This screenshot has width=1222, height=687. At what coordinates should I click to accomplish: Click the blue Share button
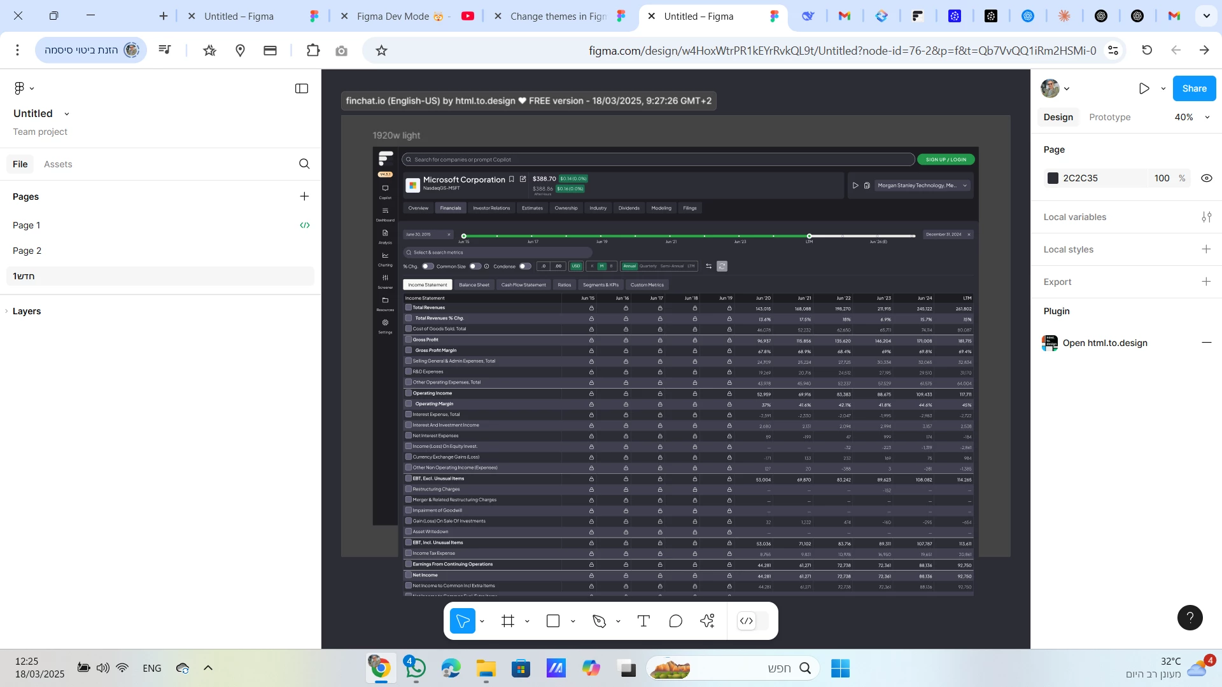point(1194,88)
